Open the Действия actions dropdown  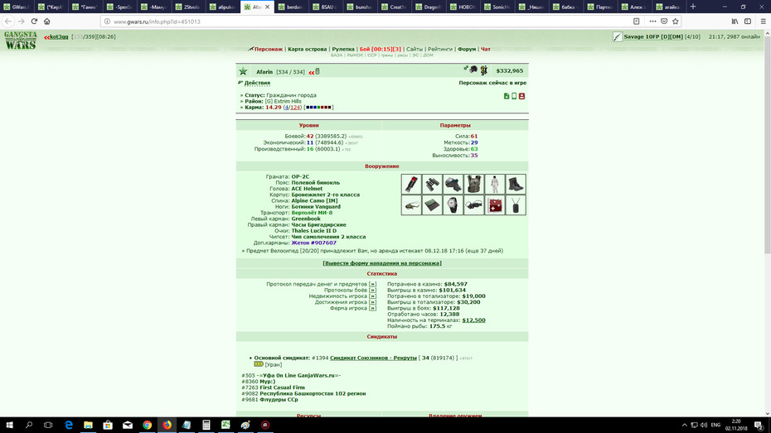click(x=257, y=83)
